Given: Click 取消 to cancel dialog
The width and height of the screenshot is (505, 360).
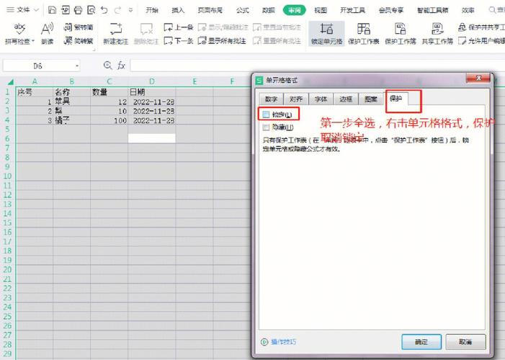Looking at the screenshot, I should tap(465, 342).
